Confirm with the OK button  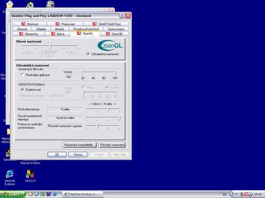pos(57,155)
